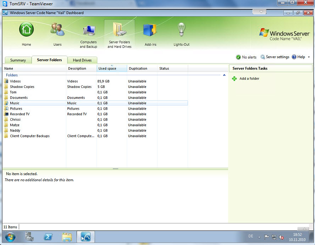Click the Documents folder icon

(x=6, y=98)
